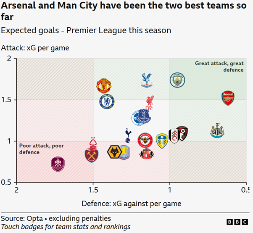Open the Brentford bee badge

pyautogui.click(x=145, y=140)
